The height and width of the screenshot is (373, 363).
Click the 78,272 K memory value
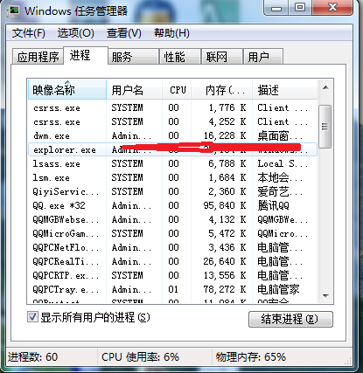click(225, 289)
